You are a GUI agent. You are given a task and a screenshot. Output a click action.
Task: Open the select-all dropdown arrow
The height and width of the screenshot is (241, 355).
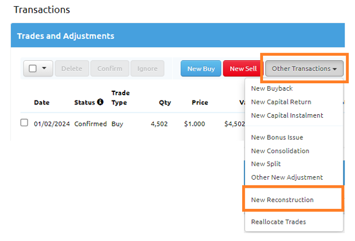click(44, 68)
